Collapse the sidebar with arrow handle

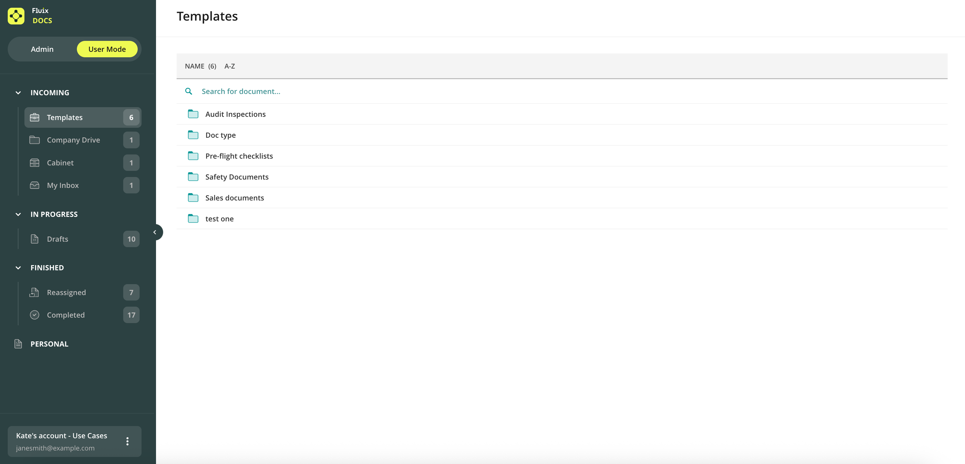click(x=155, y=232)
